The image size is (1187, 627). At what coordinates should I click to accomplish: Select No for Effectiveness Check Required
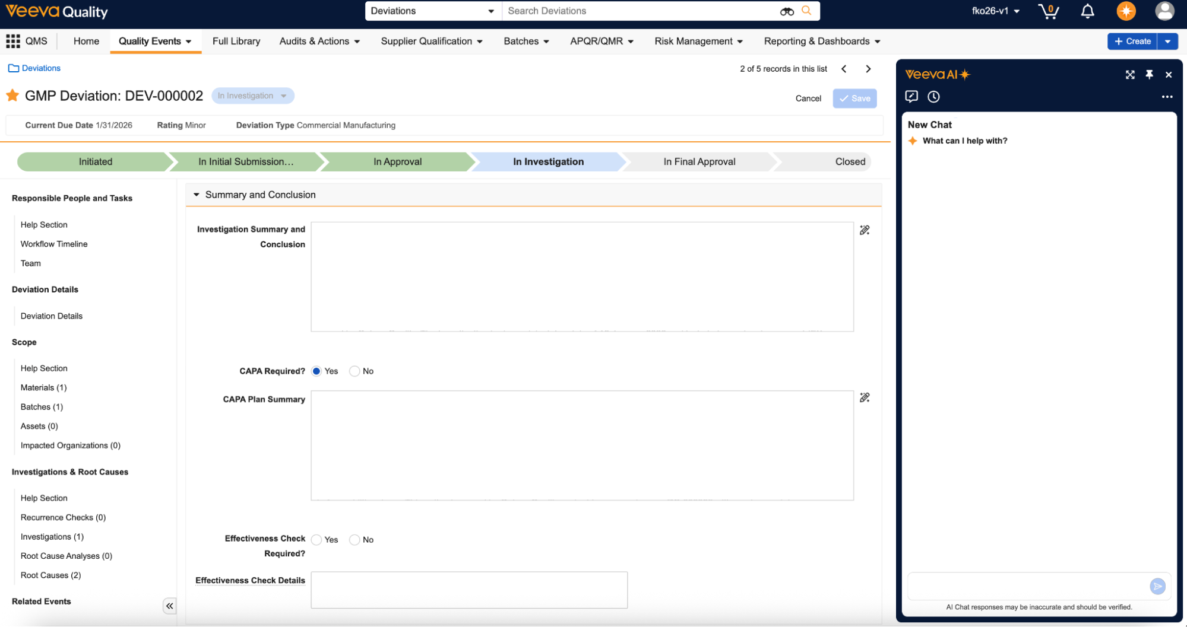[x=354, y=540]
